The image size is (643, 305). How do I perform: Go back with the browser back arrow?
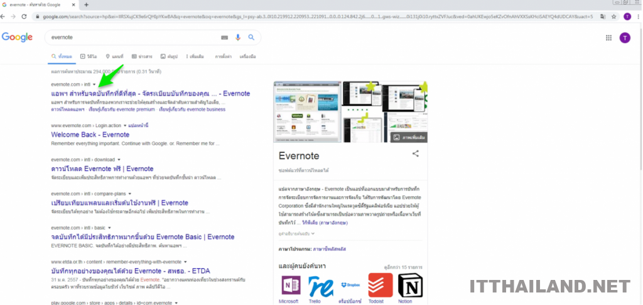3,17
